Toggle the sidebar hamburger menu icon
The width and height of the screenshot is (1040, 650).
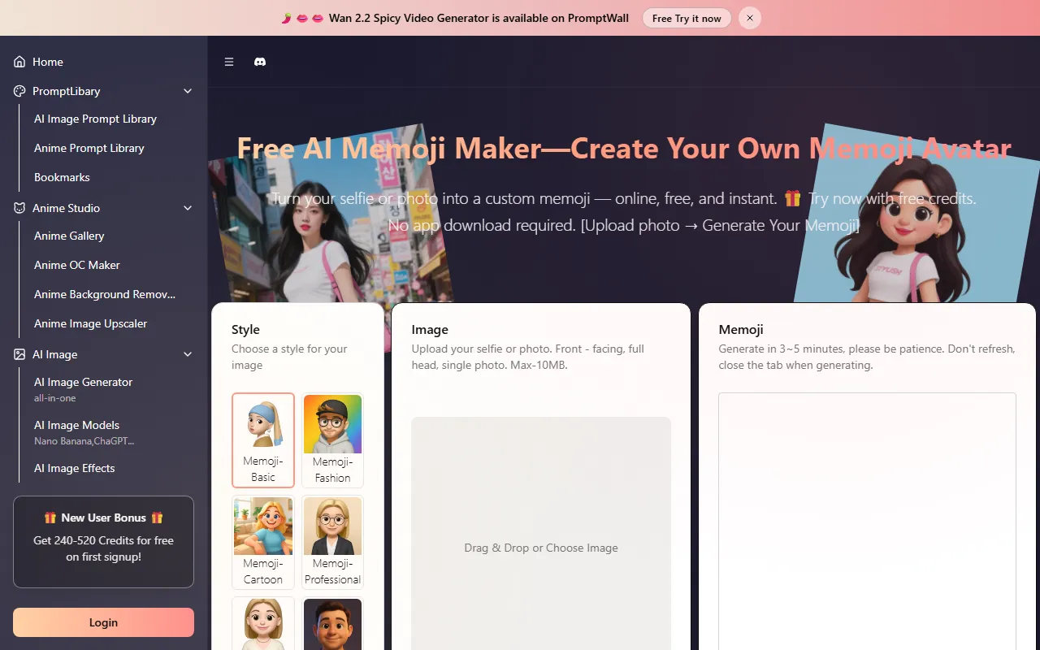[229, 62]
